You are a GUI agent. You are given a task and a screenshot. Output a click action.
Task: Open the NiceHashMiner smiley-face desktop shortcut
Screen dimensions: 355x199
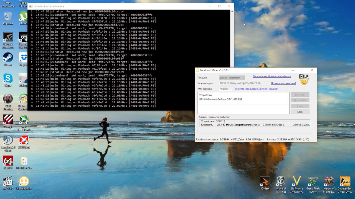[24, 184]
